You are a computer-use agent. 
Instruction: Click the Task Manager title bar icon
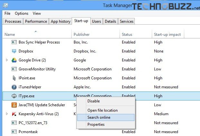pyautogui.click(x=5, y=5)
